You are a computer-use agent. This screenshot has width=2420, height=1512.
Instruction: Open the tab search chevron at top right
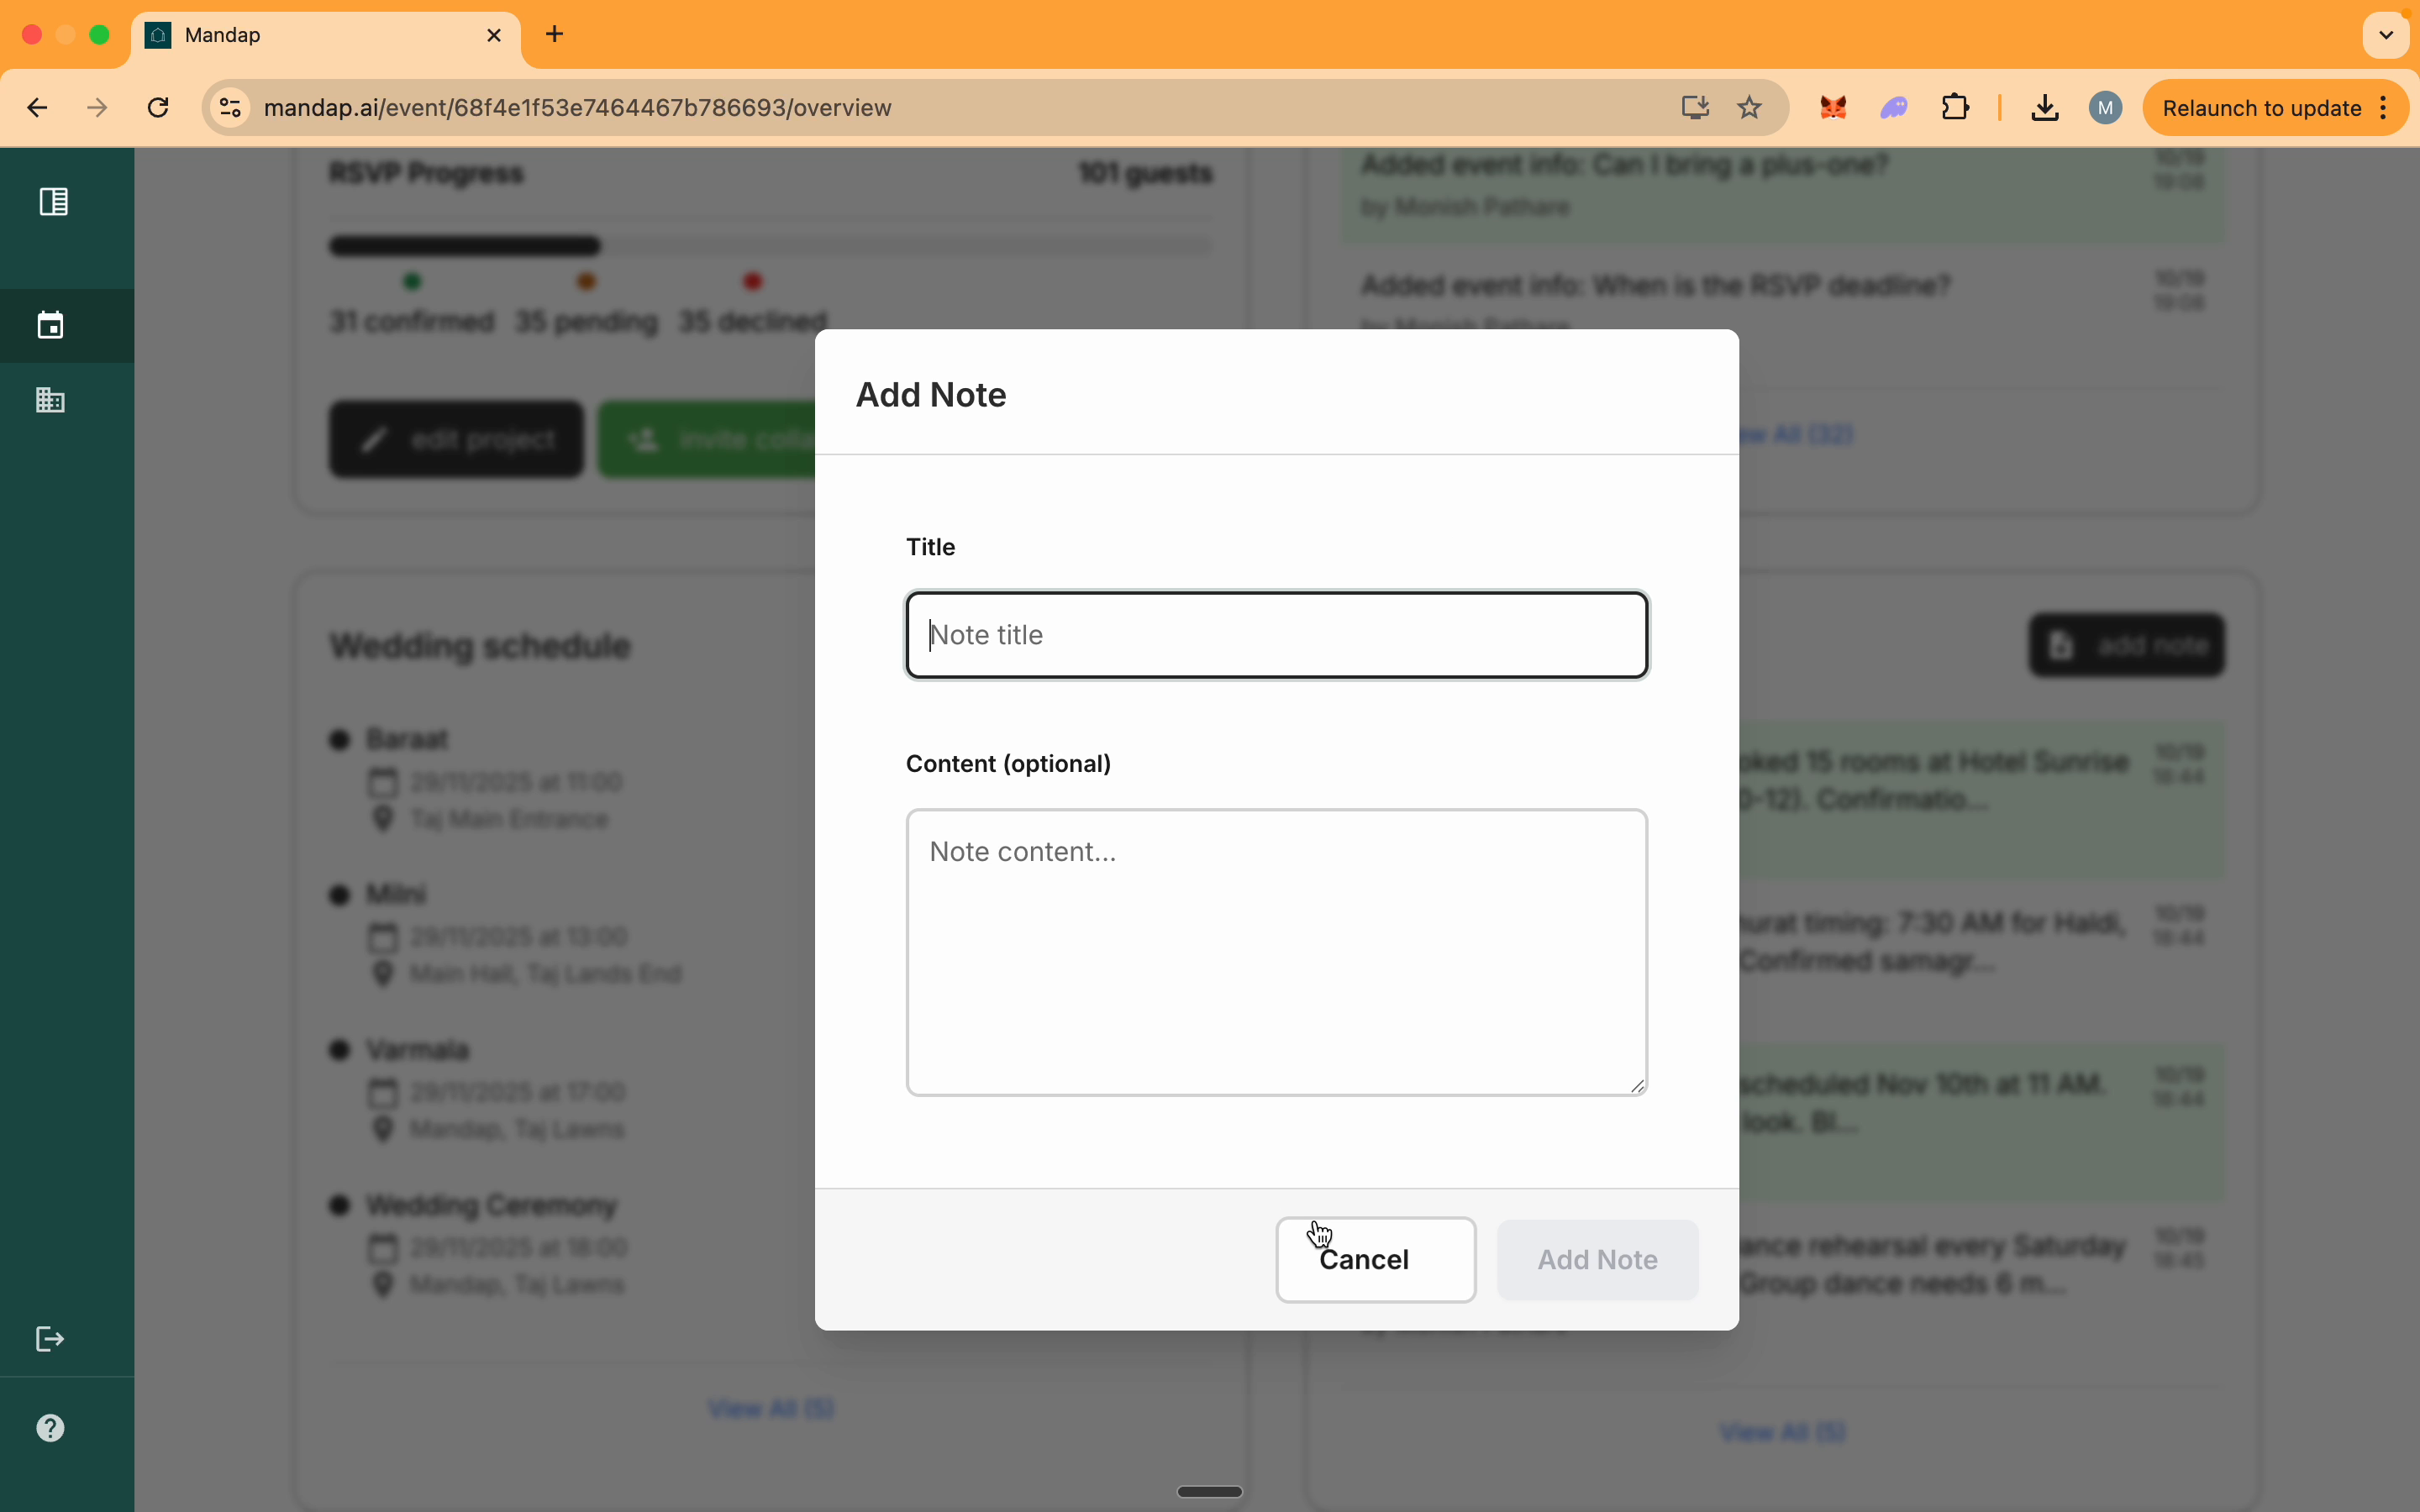coord(2386,34)
